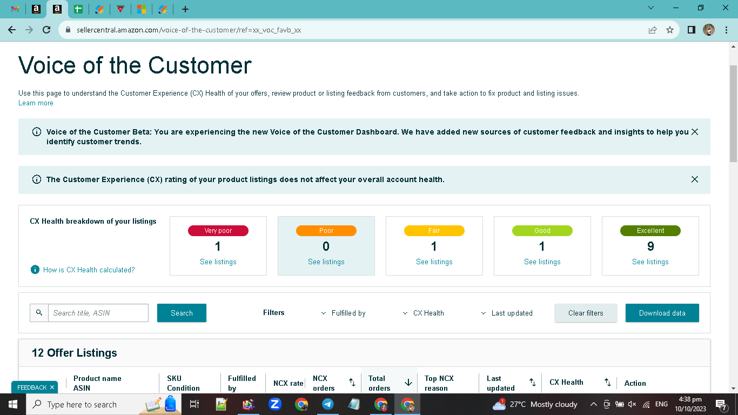Show hidden system tray icons
The image size is (738, 415).
tap(593, 404)
